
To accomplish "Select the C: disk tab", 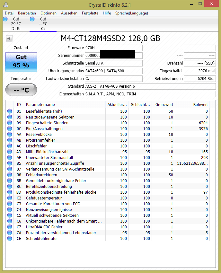I will click(x=43, y=24).
